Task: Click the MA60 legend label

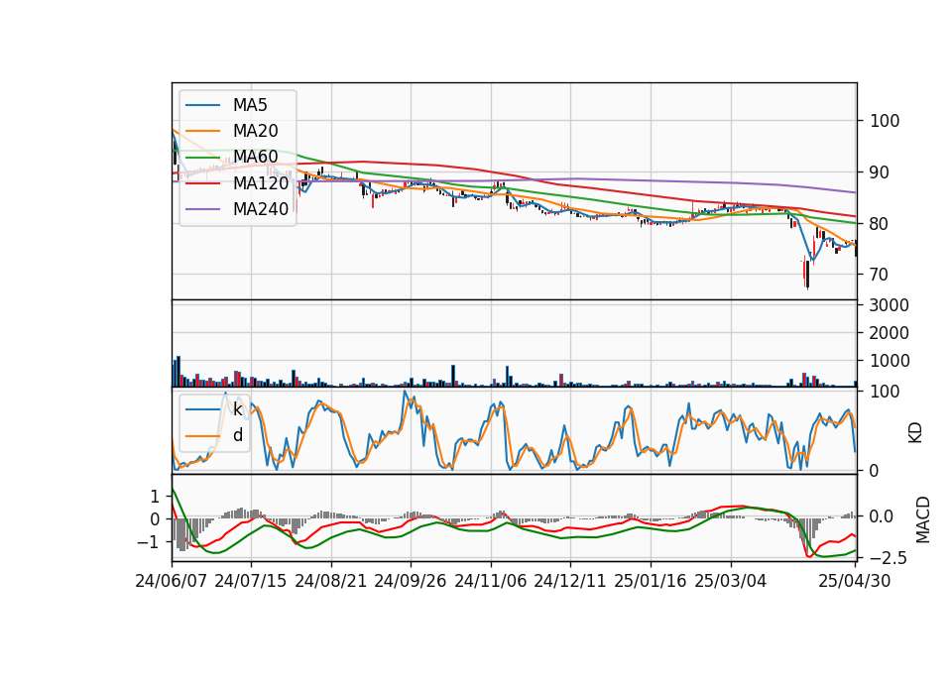Action: coord(255,158)
